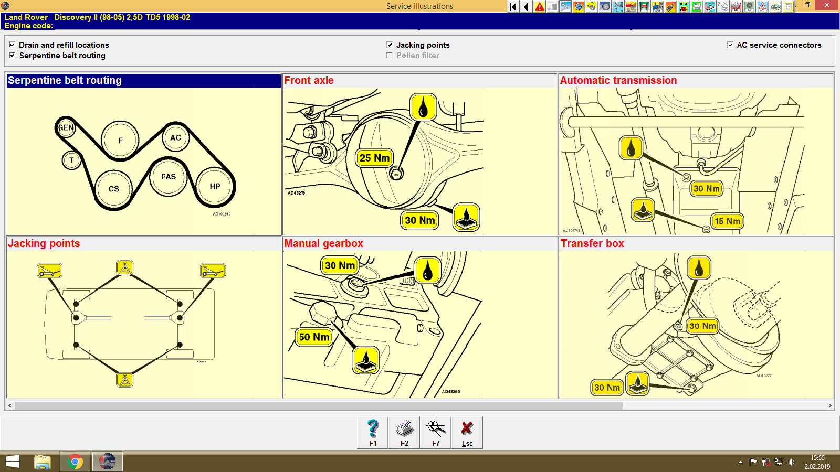Screen dimensions: 840x472
Task: Click the diagnostic key programming toolbar icon
Action: [670, 6]
